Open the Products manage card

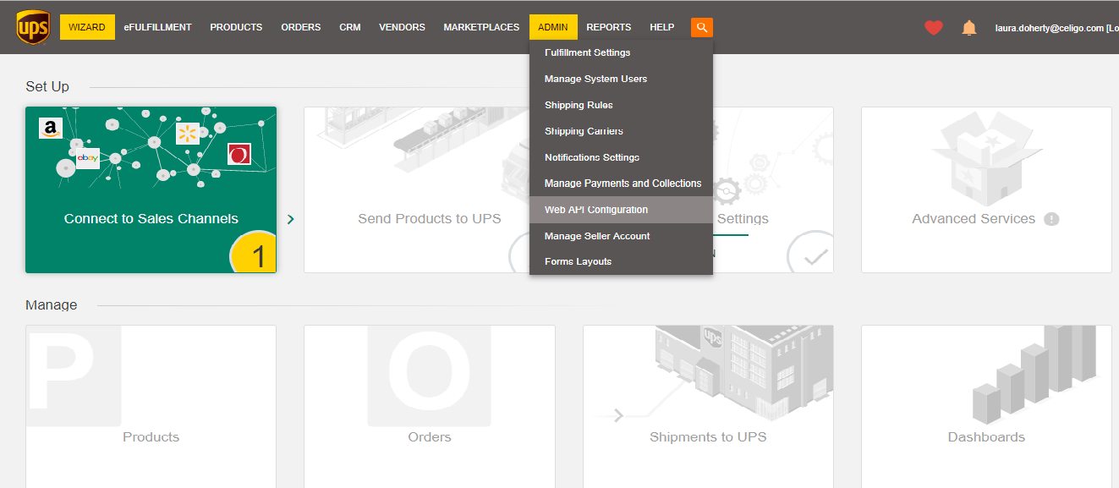pyautogui.click(x=151, y=406)
